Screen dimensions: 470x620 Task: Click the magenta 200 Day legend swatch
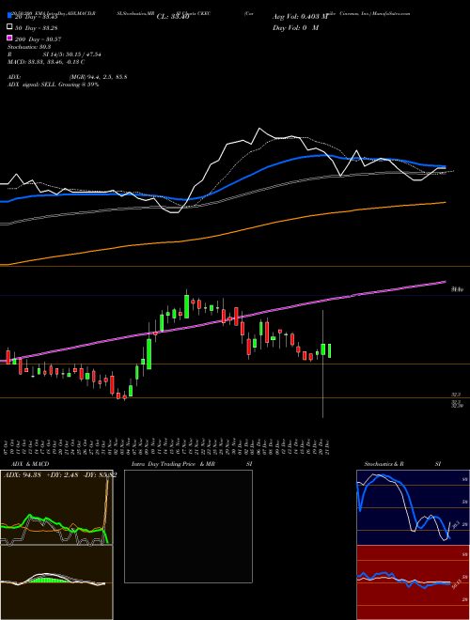9,39
